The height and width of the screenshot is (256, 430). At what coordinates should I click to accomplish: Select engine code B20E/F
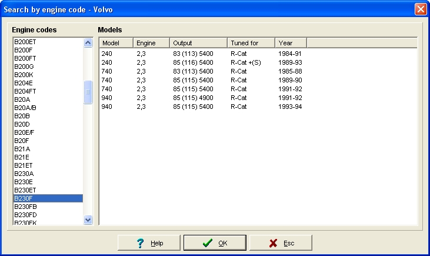(48, 132)
